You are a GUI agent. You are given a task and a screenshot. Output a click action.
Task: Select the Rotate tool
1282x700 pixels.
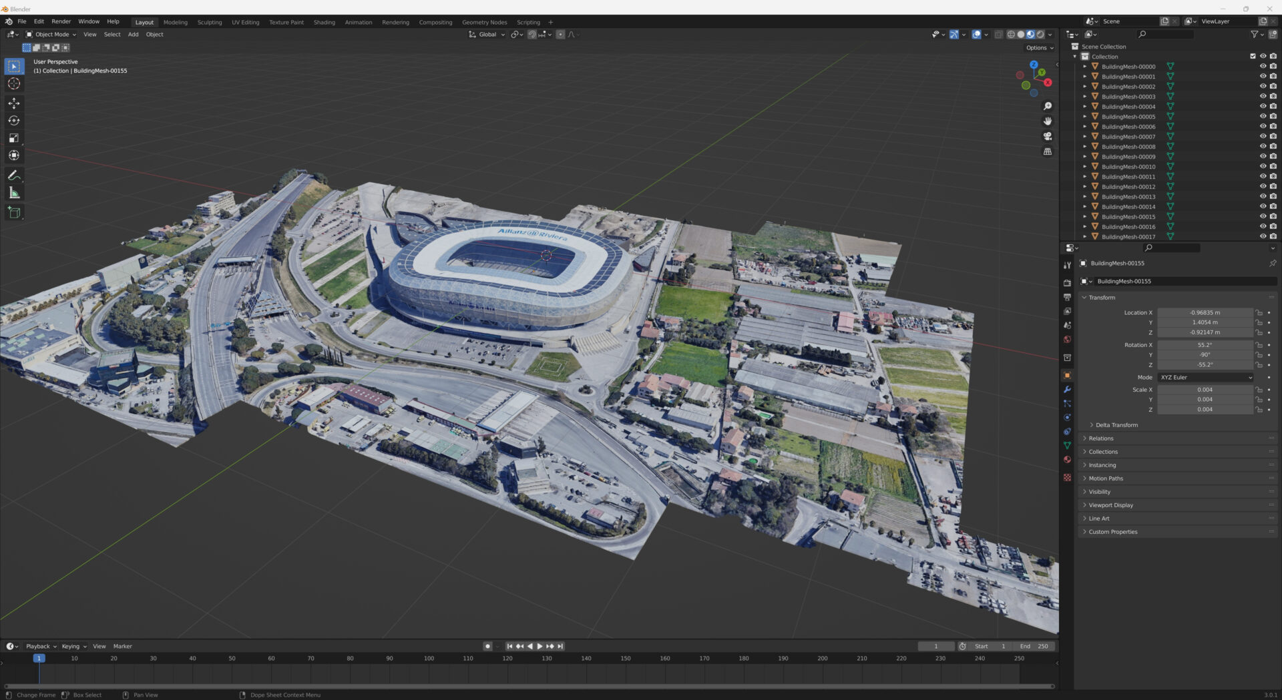[x=14, y=121]
